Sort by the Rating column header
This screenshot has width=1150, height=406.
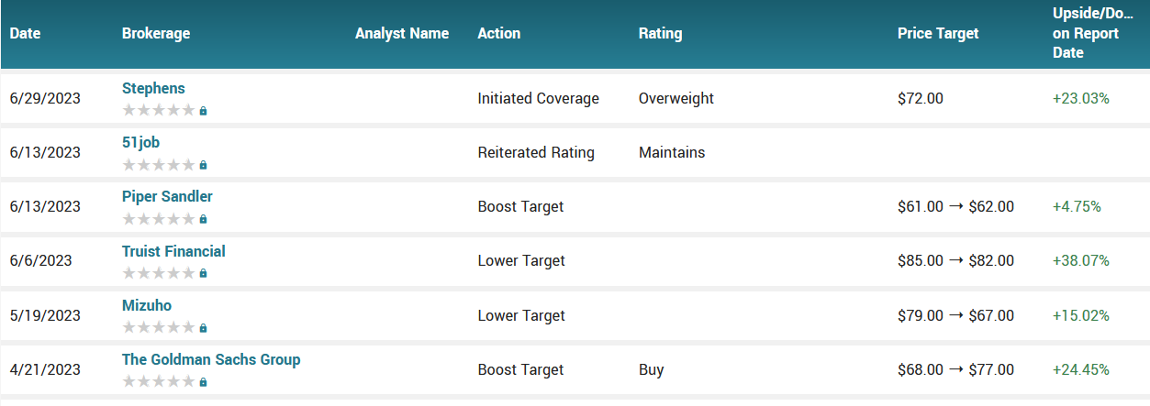pyautogui.click(x=660, y=34)
